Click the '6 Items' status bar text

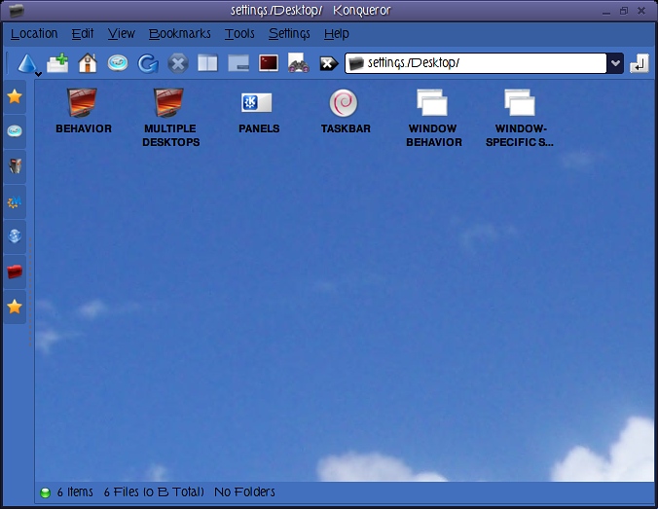pos(75,491)
